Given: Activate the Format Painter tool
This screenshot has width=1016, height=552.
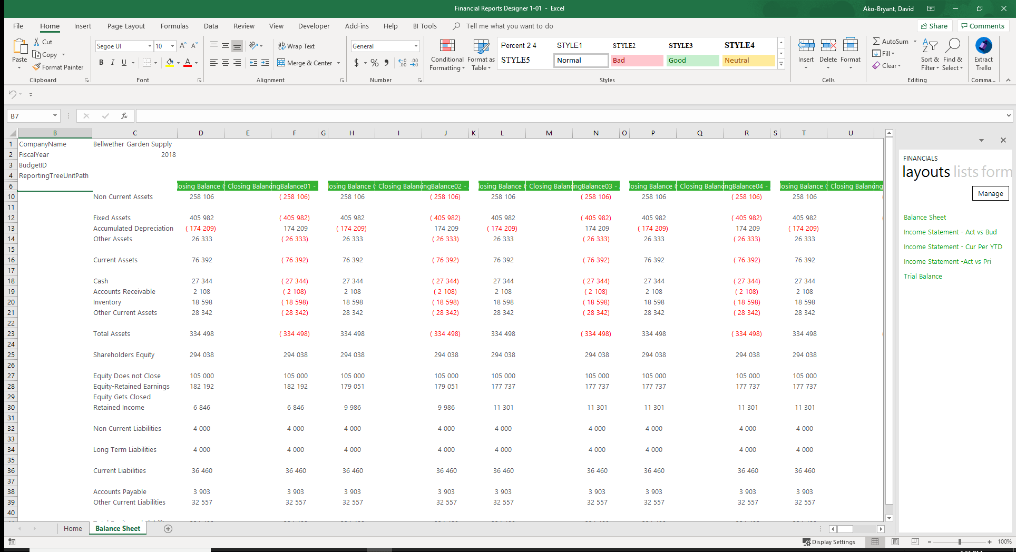Looking at the screenshot, I should (x=58, y=67).
